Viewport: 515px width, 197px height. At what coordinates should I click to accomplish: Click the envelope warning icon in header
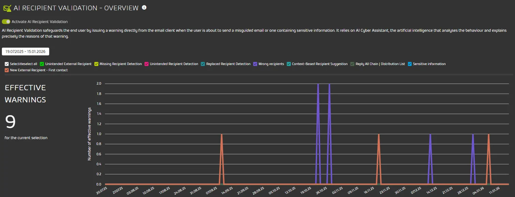[x=7, y=8]
